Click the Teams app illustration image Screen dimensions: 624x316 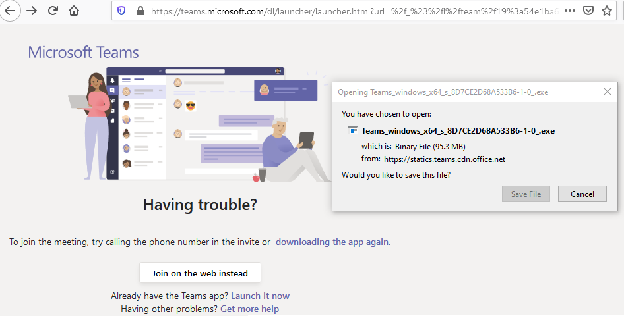pyautogui.click(x=200, y=124)
